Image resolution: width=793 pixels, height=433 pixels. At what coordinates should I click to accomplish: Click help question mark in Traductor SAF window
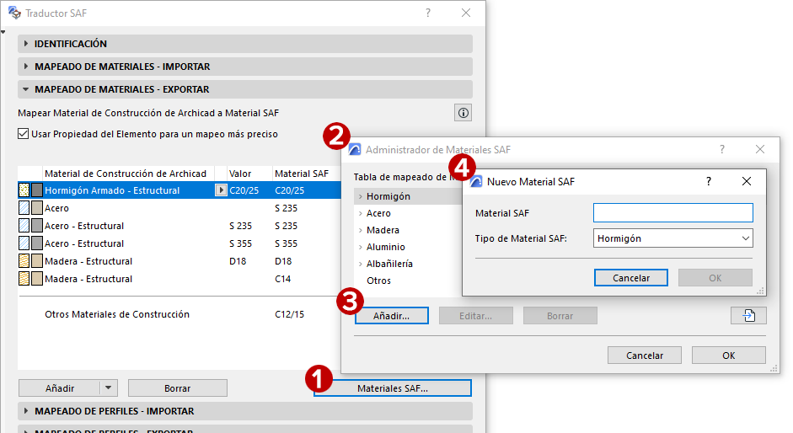pos(428,13)
